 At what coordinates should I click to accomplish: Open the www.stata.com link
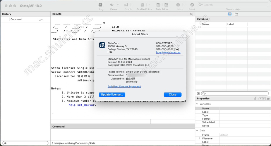[168, 53]
